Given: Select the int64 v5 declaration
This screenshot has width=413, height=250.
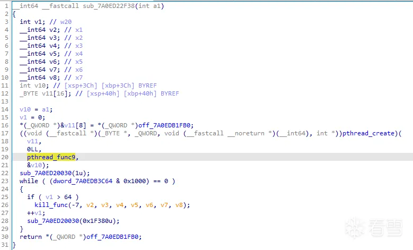Looking at the screenshot, I should coord(40,54).
